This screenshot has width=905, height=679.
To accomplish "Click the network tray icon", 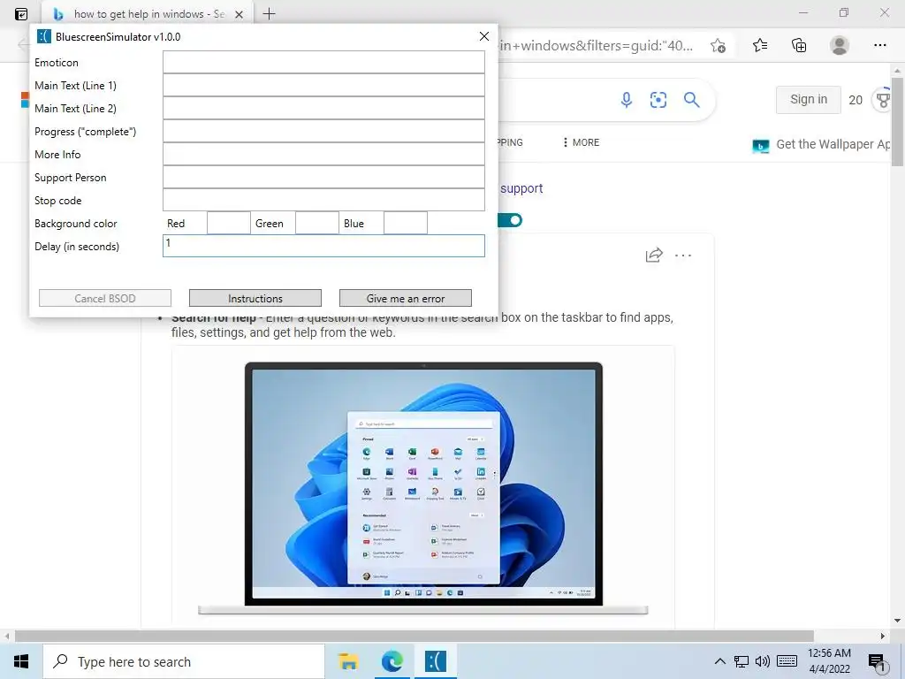I will click(x=741, y=661).
